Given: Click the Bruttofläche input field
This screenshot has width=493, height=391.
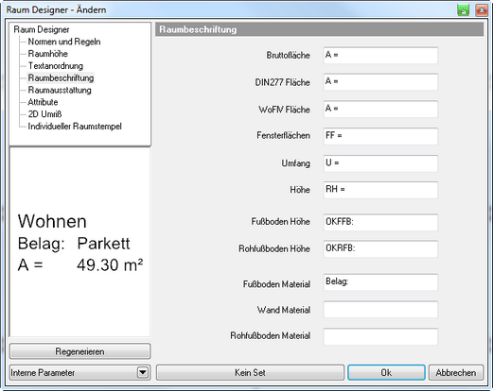Looking at the screenshot, I should click(x=380, y=56).
